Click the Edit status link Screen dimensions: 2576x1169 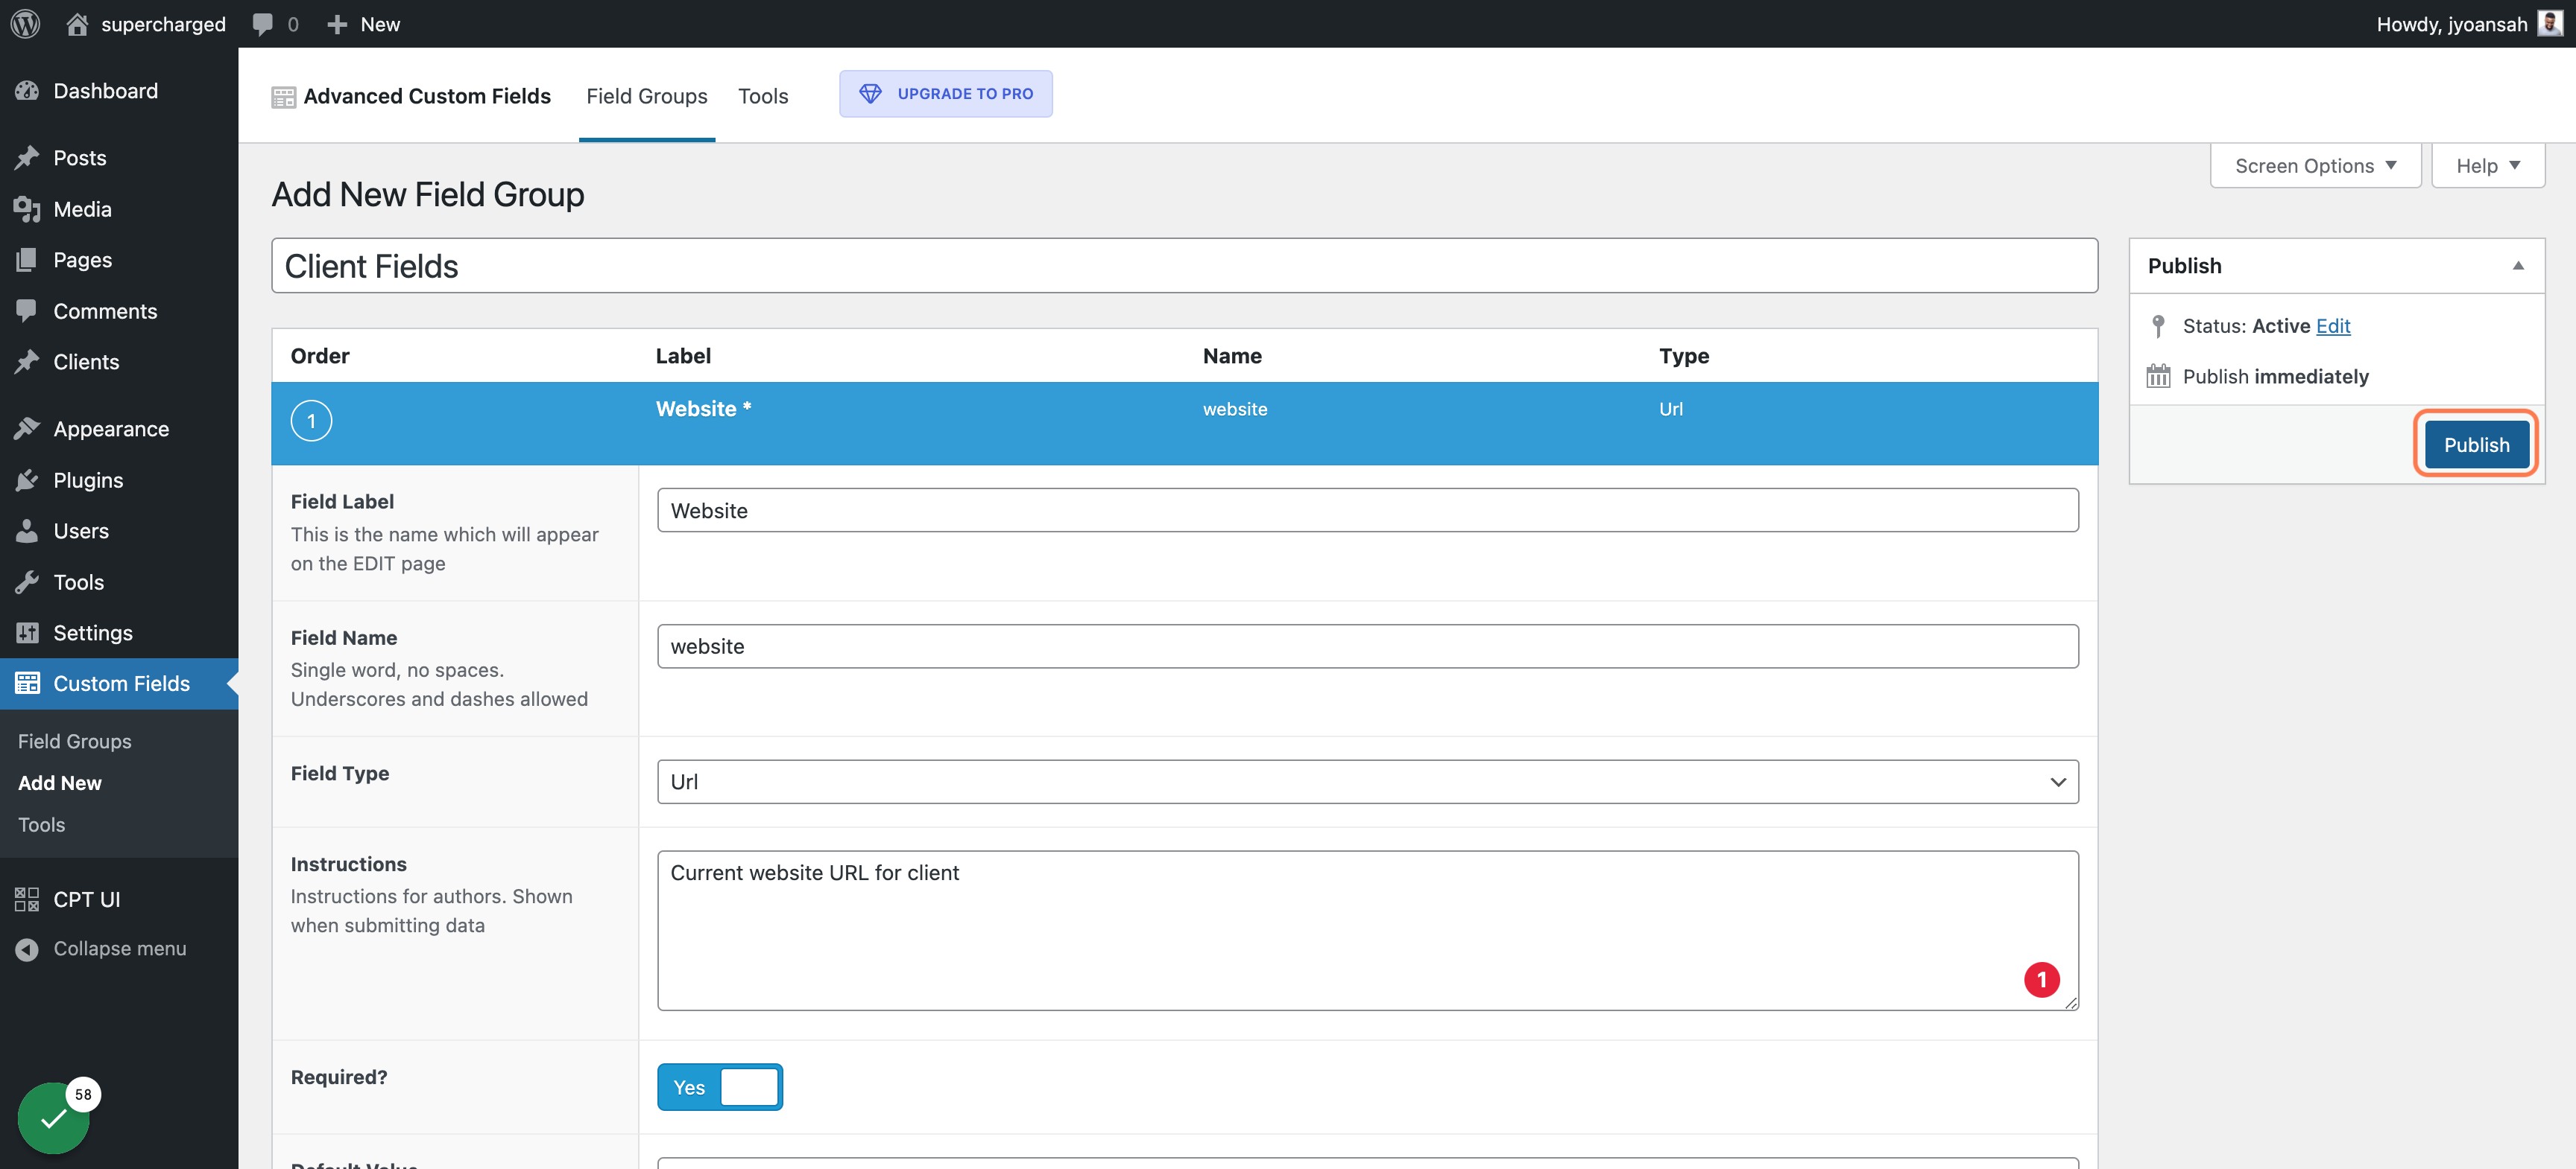point(2333,325)
